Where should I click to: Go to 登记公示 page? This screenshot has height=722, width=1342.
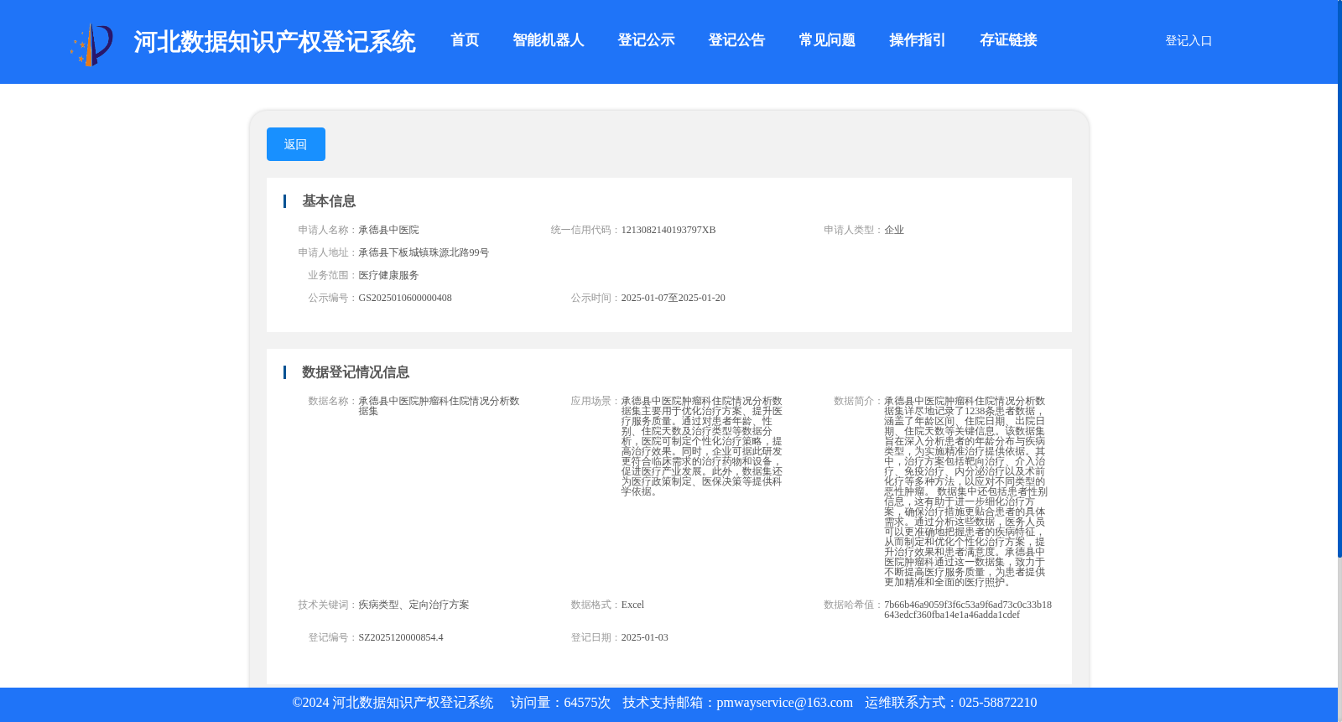pyautogui.click(x=646, y=40)
